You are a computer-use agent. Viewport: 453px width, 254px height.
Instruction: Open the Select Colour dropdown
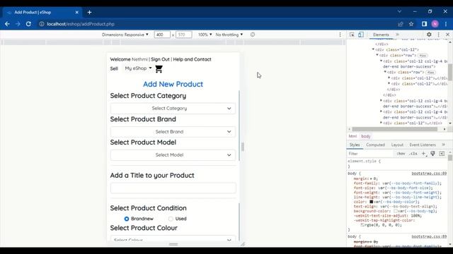pos(173,239)
